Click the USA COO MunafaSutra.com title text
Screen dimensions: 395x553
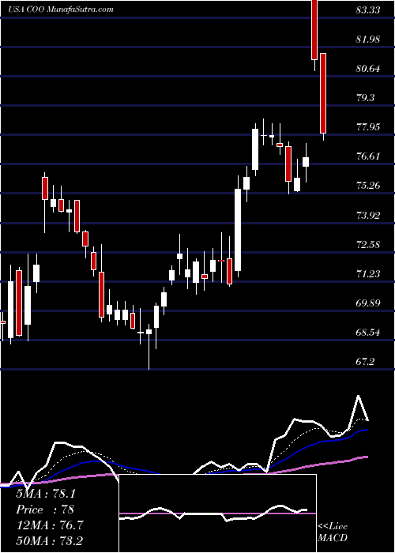click(x=61, y=9)
